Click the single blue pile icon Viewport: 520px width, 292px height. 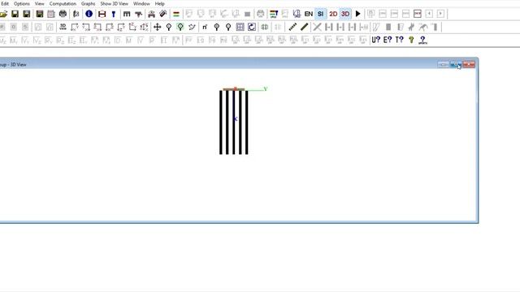coord(114,14)
